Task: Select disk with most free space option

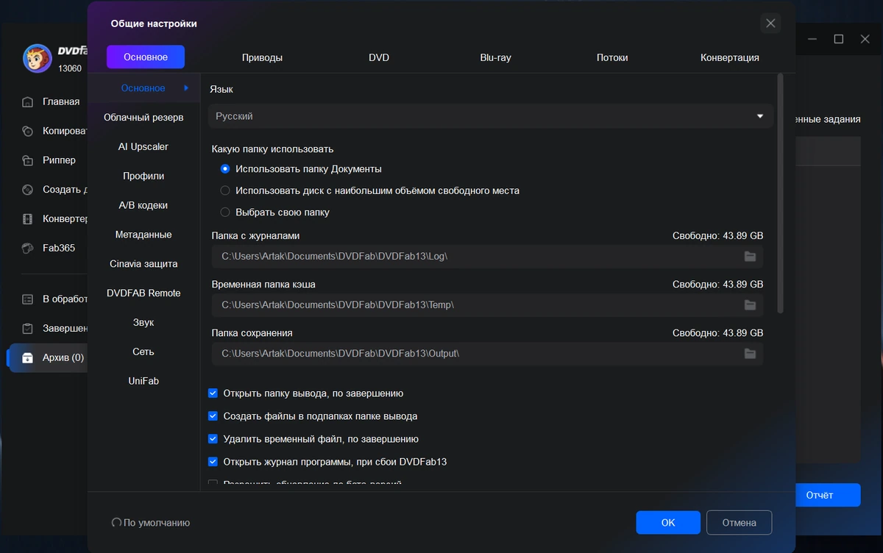Action: 225,190
